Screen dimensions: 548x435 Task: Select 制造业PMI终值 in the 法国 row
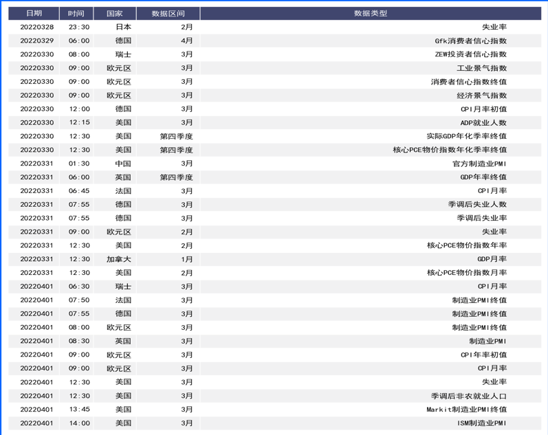tap(479, 300)
